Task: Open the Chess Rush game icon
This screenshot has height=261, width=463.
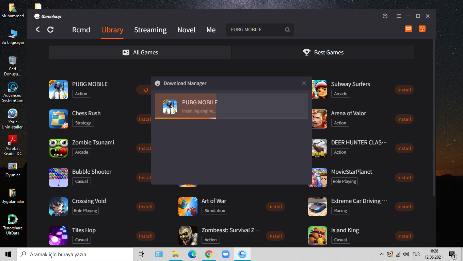Action: click(x=59, y=119)
